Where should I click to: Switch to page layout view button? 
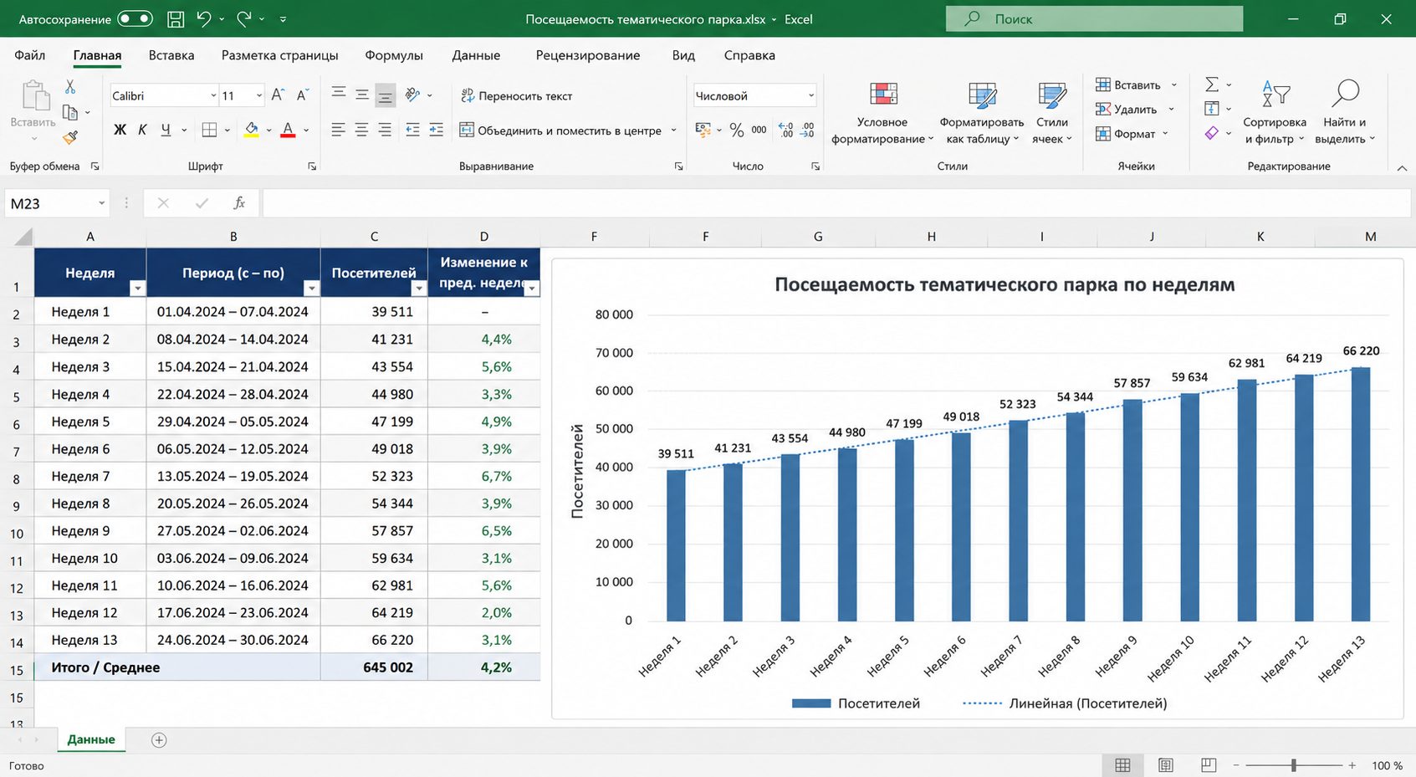tap(1166, 765)
